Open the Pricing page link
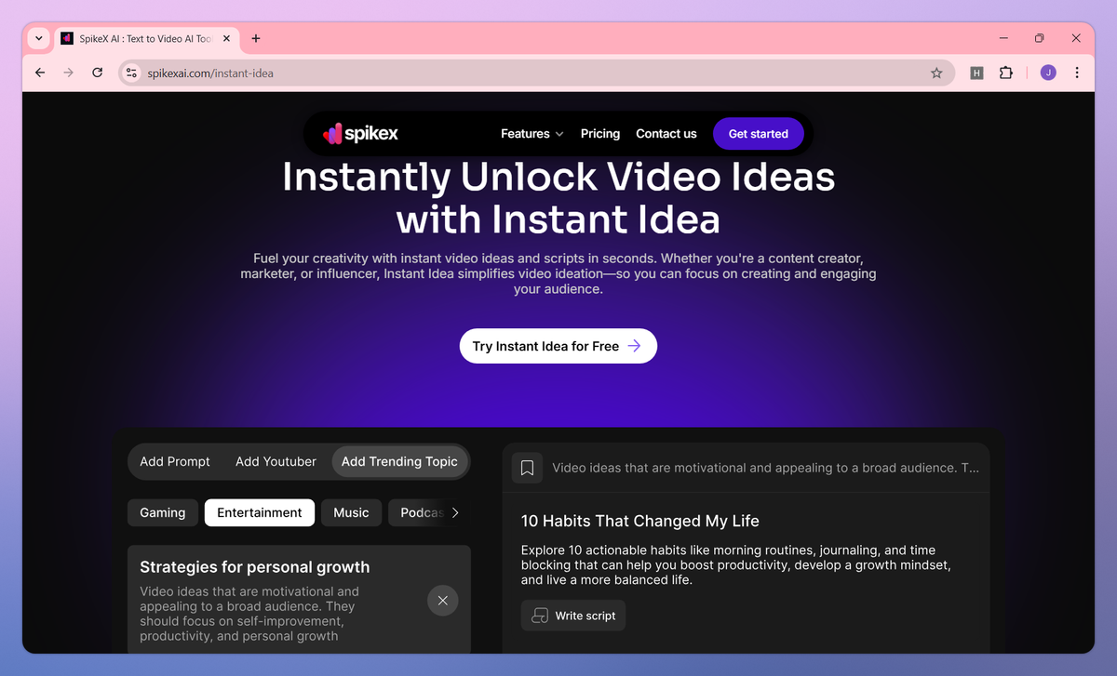 [x=600, y=134]
